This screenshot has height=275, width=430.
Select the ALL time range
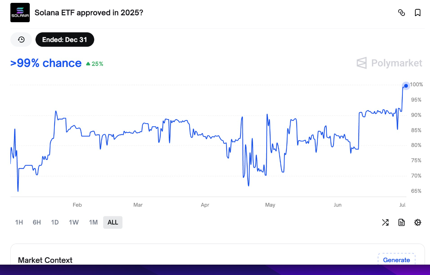click(113, 222)
